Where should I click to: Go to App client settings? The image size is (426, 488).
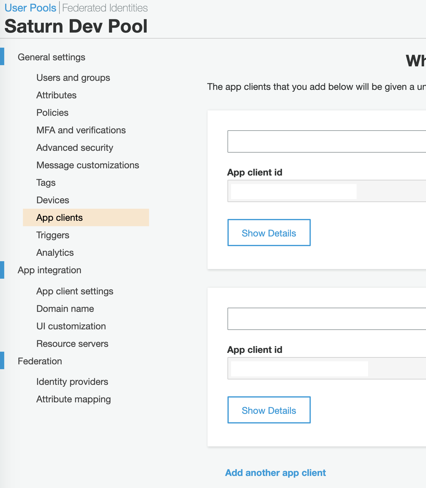75,291
